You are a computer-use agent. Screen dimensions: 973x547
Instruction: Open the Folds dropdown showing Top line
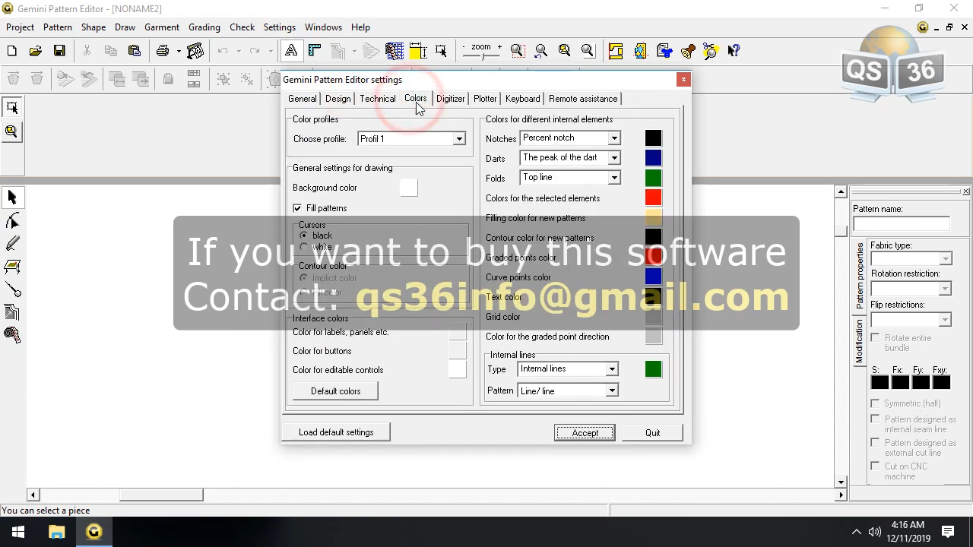coord(614,178)
